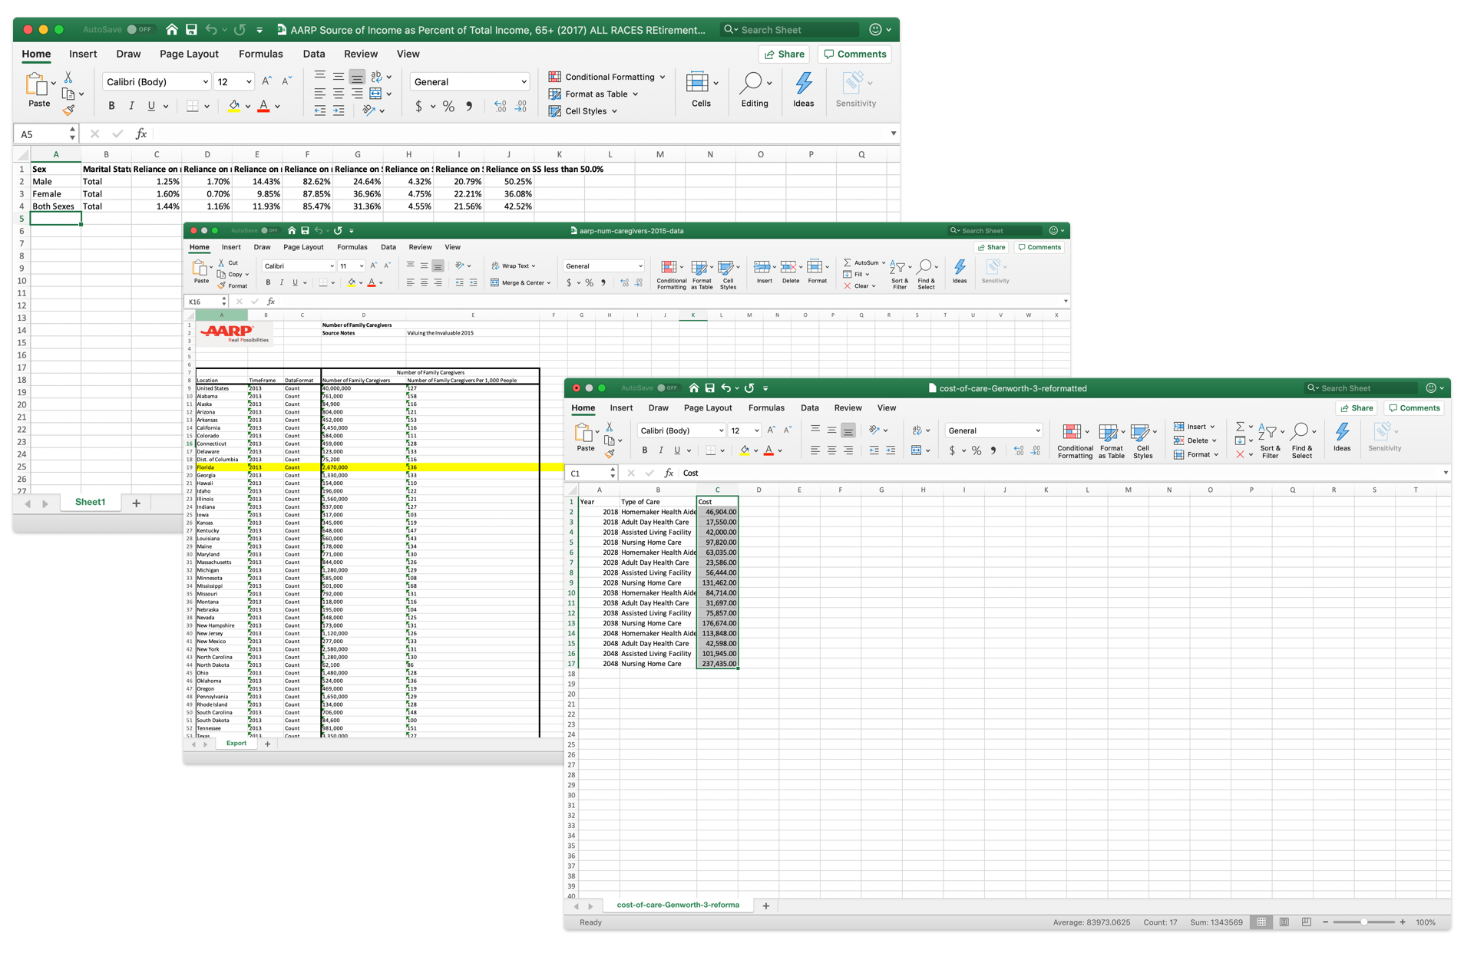1474x960 pixels.
Task: Click font color red A in Source of Income window
Action: (263, 106)
